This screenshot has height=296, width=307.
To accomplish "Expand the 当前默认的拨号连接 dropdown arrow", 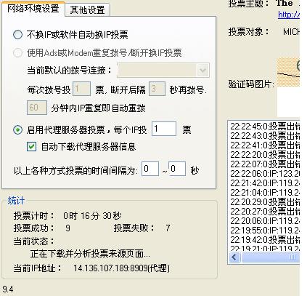I will [202, 71].
